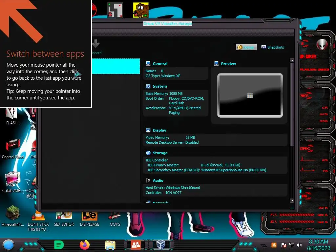Image resolution: width=336 pixels, height=252 pixels.
Task: Click the Java tray icon
Action: pos(274,245)
